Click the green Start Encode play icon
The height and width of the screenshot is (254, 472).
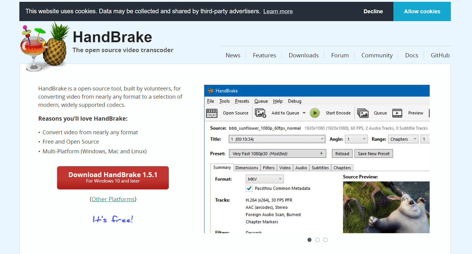315,113
